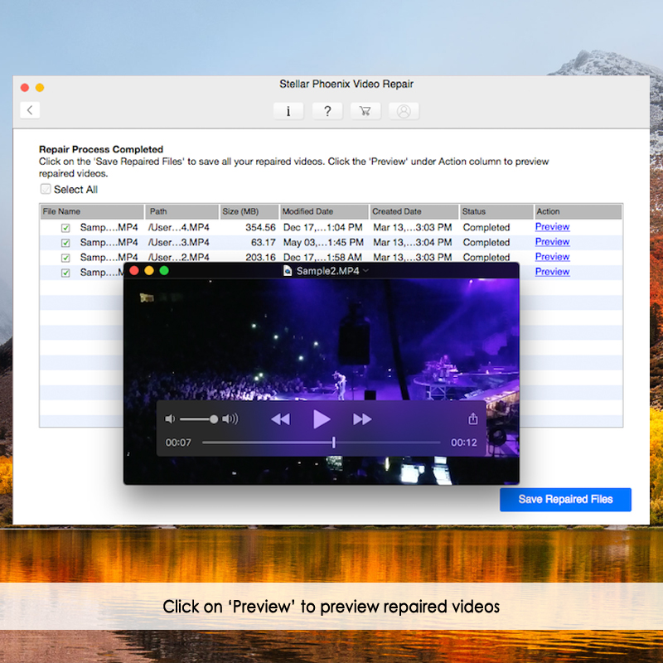Click modified date Dec 17,...1:04 PM
This screenshot has height=663, width=663.
tap(322, 227)
